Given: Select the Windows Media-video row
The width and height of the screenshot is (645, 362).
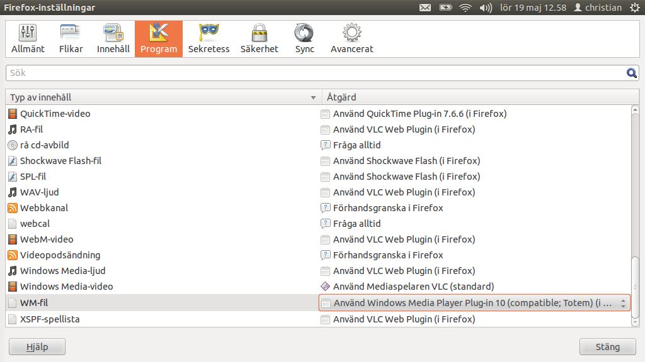Looking at the screenshot, I should tap(318, 287).
